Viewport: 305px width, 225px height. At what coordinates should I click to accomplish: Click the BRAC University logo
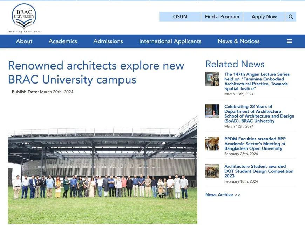tap(24, 18)
